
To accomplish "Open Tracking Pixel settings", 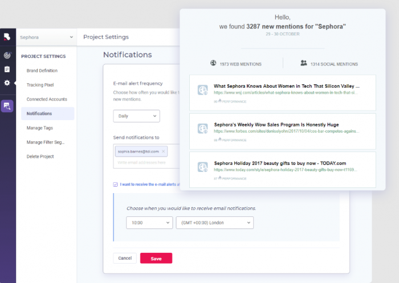I will tap(40, 85).
